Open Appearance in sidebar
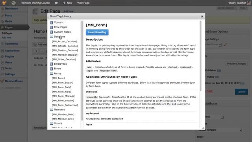Image resolution: width=252 pixels, height=142 pixels. [12, 50]
